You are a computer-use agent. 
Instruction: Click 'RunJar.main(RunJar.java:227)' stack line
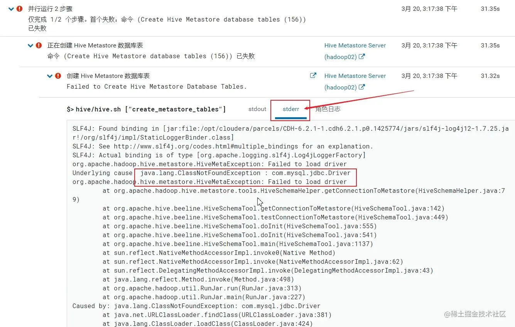204,297
